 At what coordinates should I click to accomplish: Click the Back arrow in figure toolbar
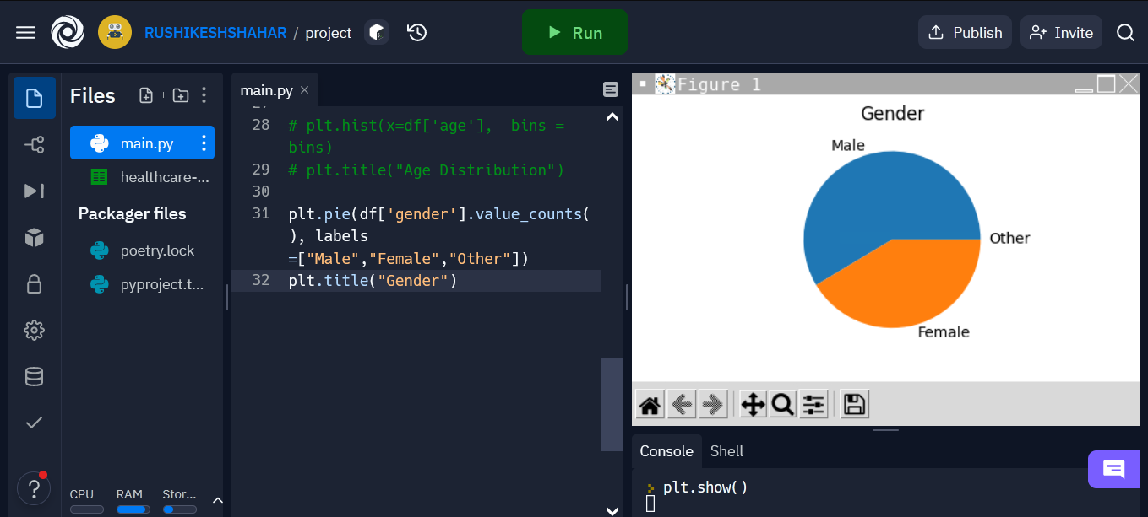tap(682, 405)
